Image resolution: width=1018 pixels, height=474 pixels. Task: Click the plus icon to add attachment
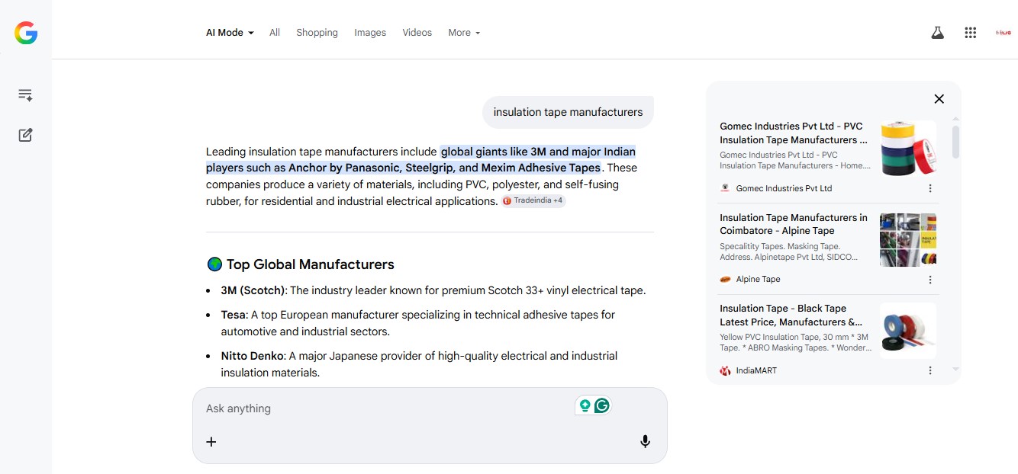tap(211, 441)
